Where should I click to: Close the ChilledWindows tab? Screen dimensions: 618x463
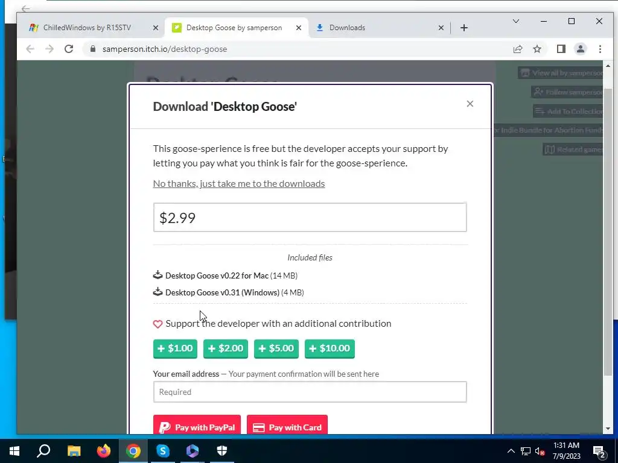click(155, 28)
